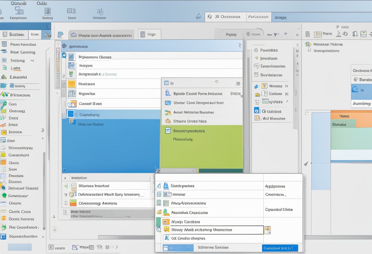Open the Search icon in the folder pane header

click(64, 55)
